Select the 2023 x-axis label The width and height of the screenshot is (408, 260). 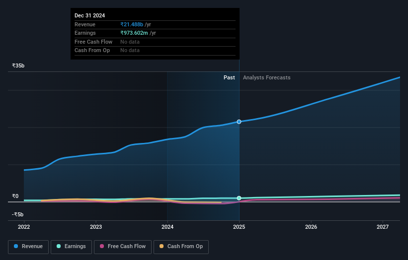96,227
